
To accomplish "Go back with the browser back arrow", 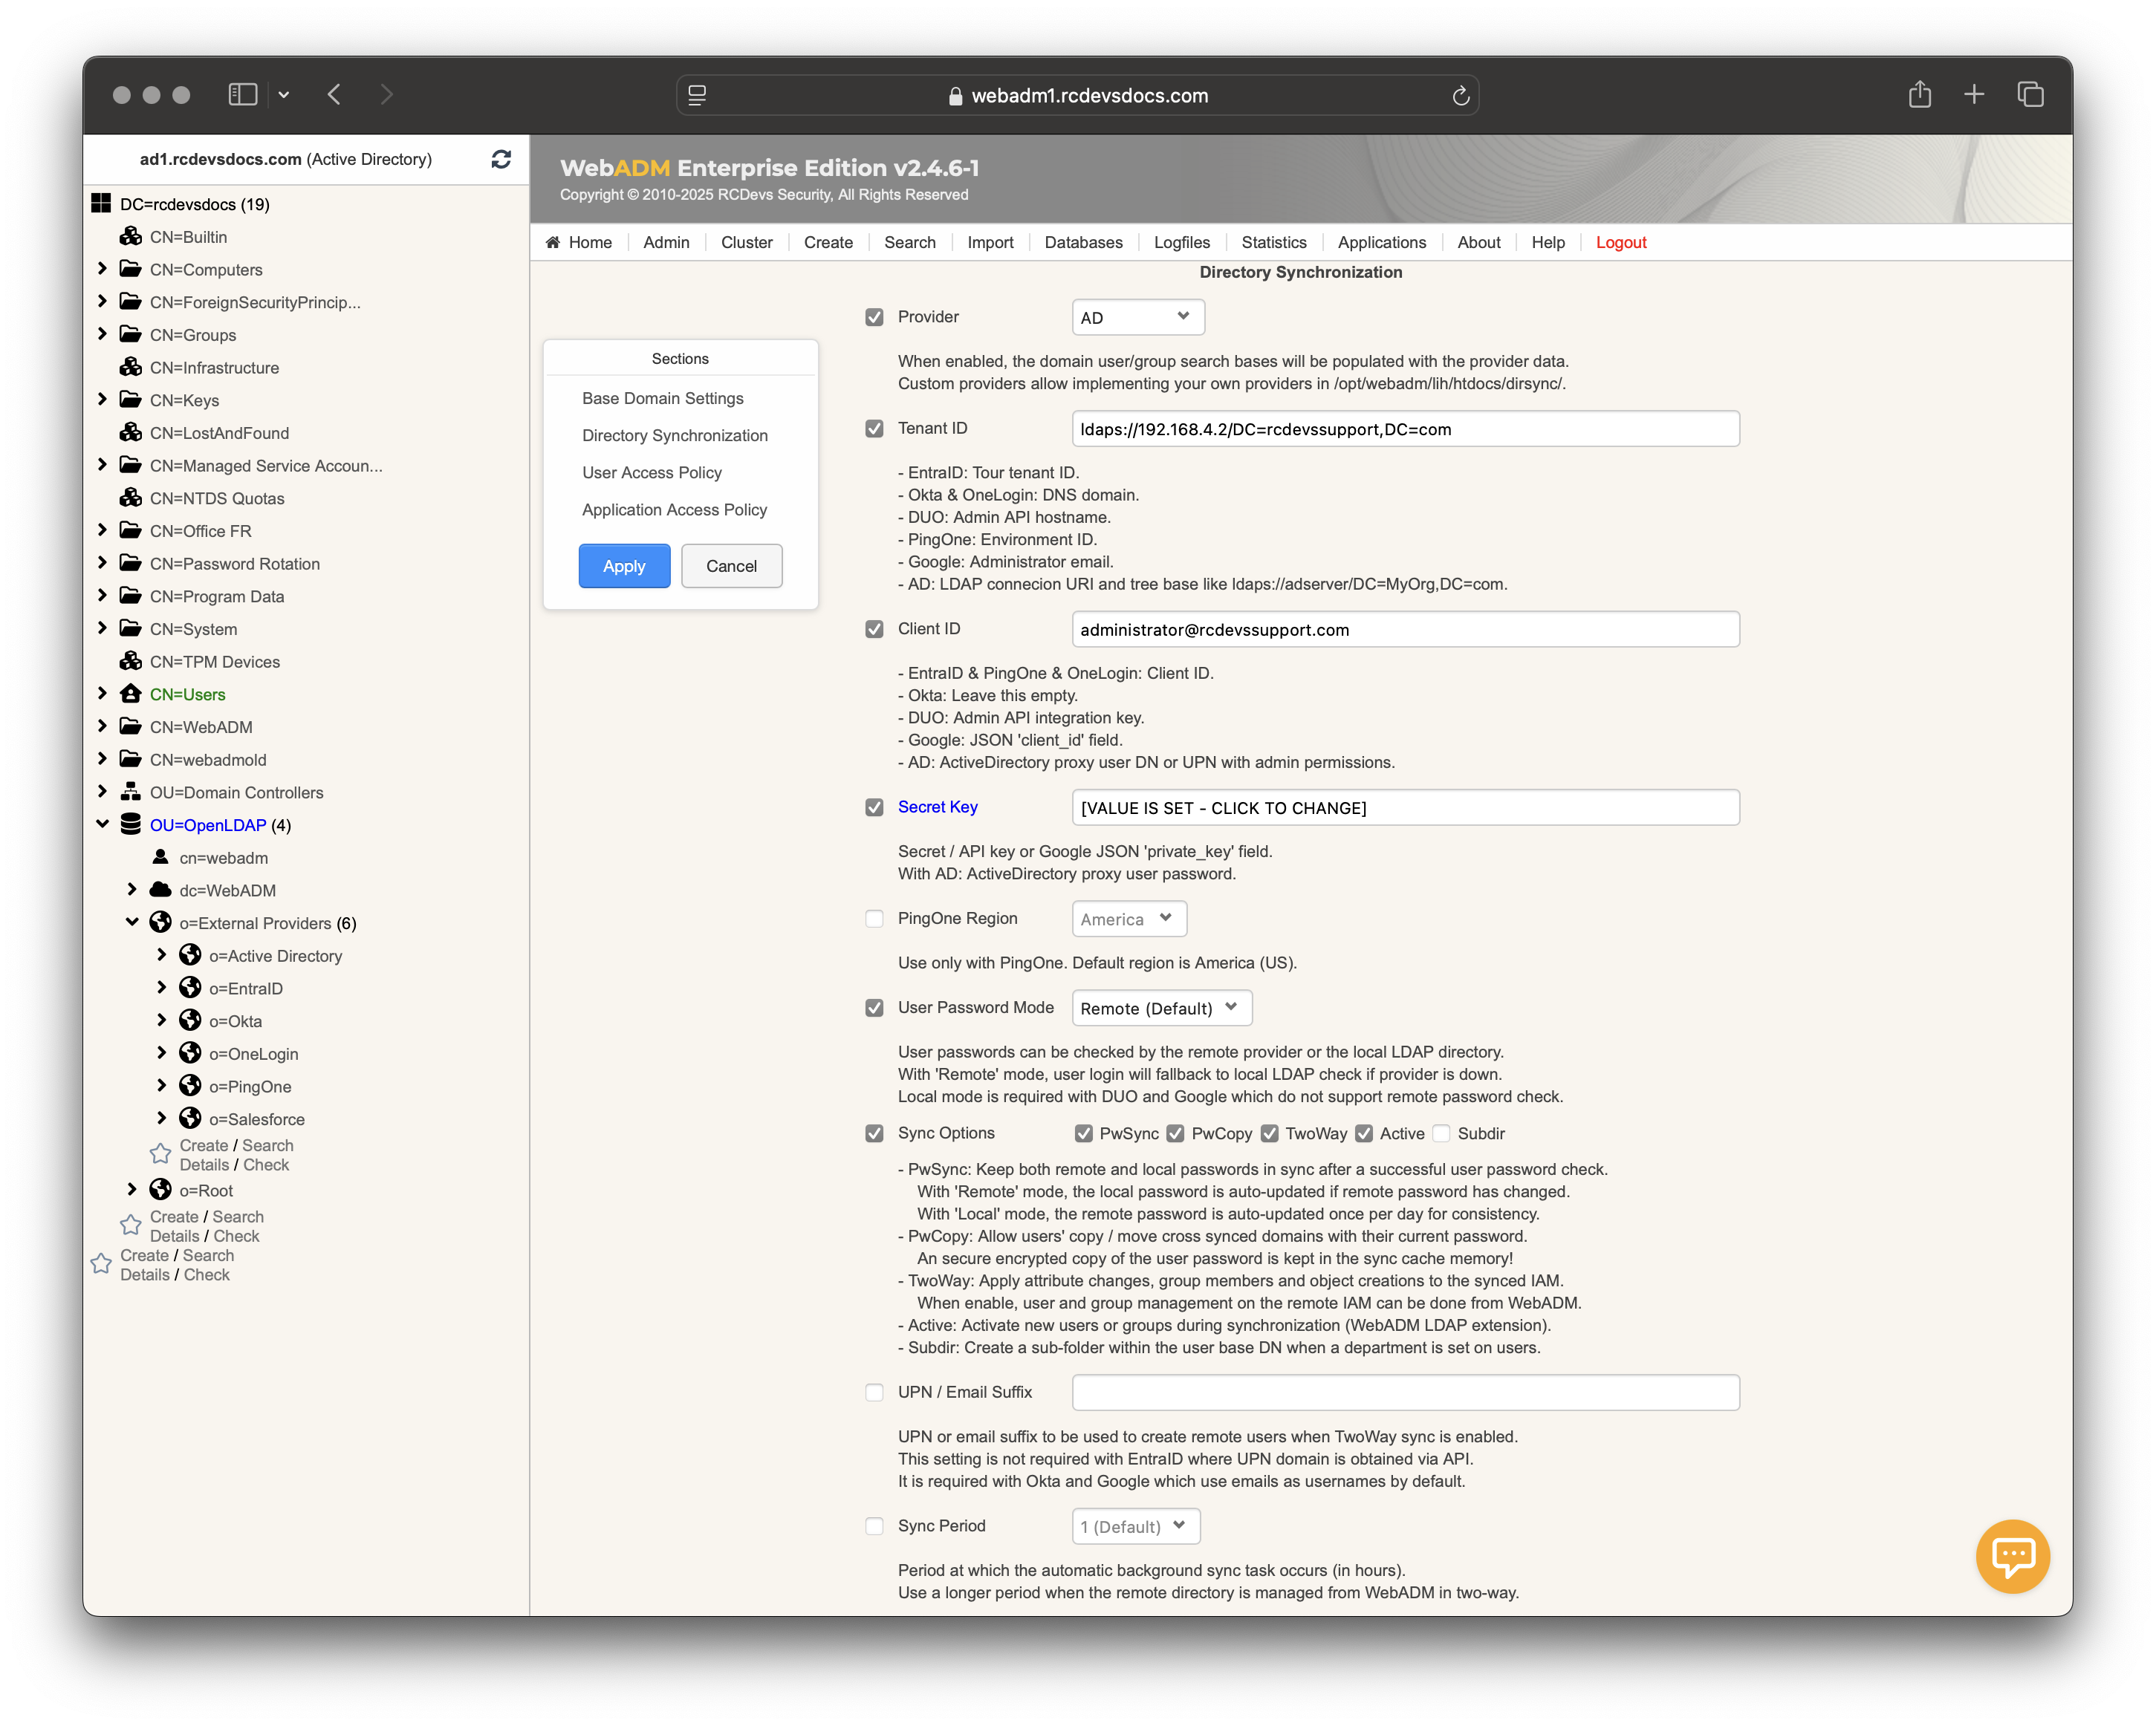I will [335, 95].
